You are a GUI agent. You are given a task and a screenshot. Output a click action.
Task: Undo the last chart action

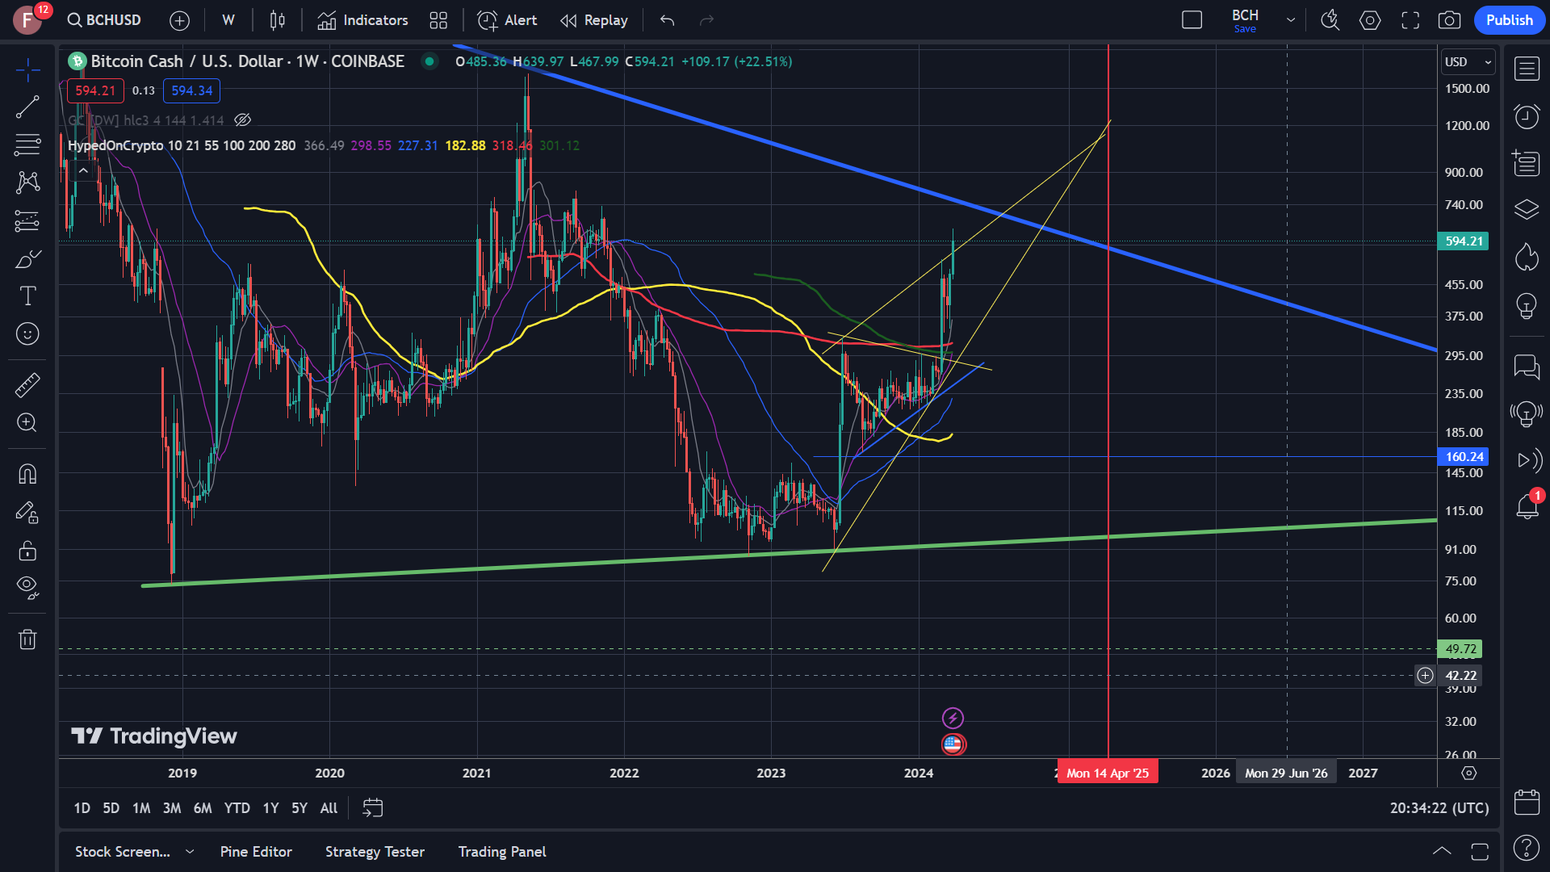(667, 20)
